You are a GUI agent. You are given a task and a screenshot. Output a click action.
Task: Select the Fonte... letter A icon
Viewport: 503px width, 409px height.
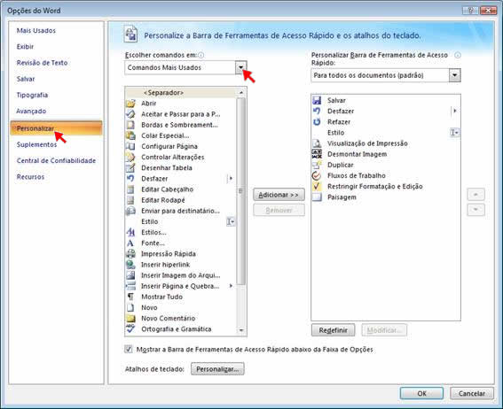pos(130,243)
